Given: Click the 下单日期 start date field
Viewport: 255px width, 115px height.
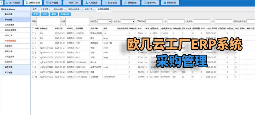Looking at the screenshot, I should [x=154, y=21].
